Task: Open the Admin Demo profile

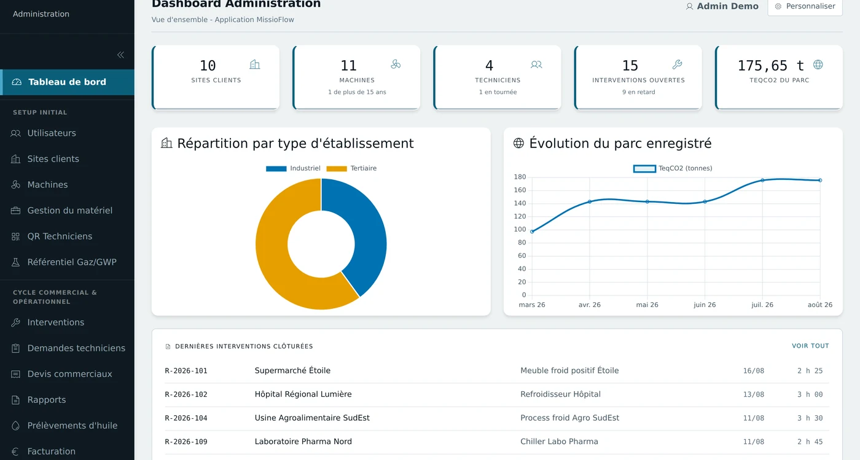Action: point(722,6)
